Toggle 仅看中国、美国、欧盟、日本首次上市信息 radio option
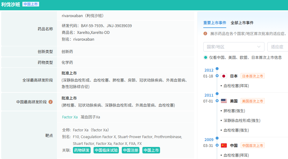Viewport: 288px width, 159px height. pyautogui.click(x=206, y=57)
